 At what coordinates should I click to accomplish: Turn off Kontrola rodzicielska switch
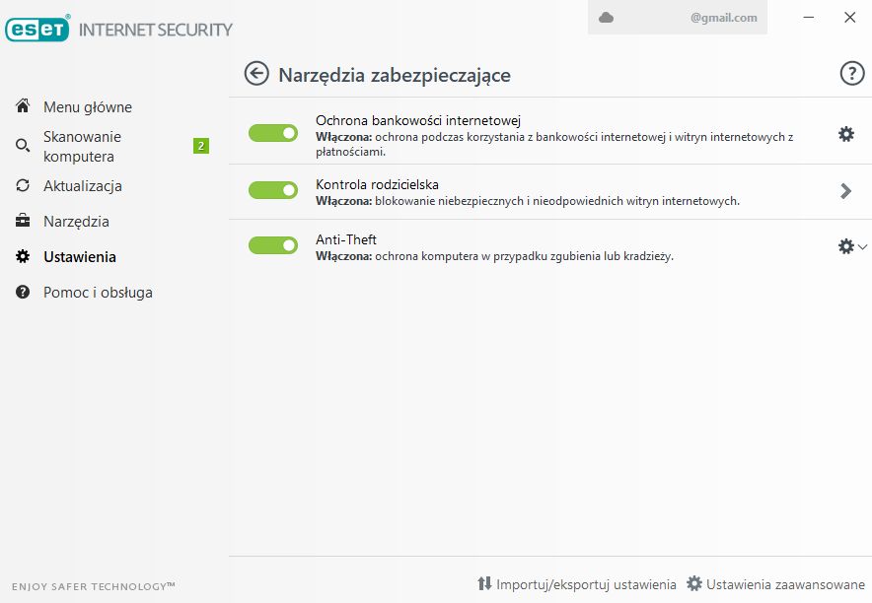273,190
